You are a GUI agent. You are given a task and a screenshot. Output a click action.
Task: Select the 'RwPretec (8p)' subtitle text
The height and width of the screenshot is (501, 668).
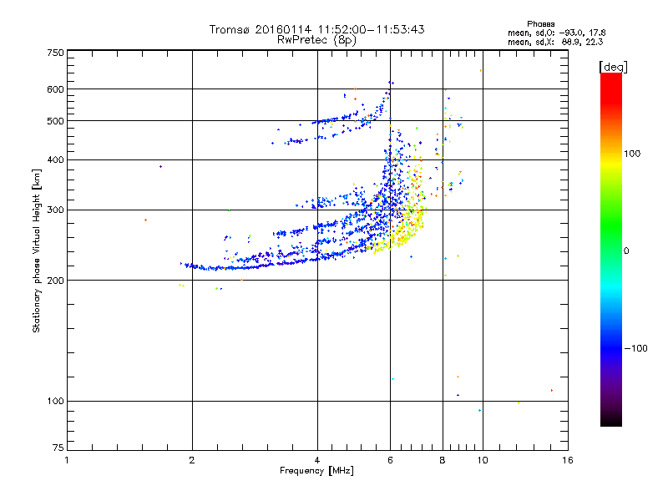(x=316, y=40)
